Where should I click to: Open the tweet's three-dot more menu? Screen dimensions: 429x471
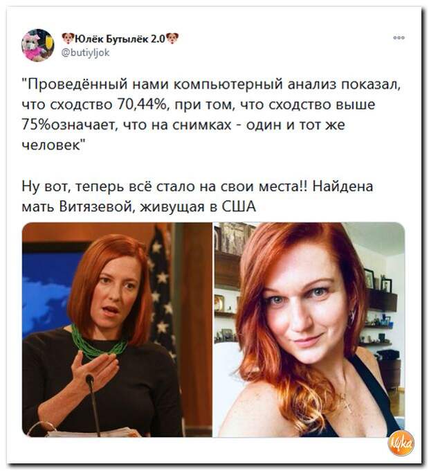click(x=399, y=37)
